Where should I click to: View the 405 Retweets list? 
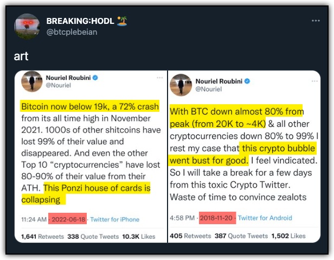[190, 236]
